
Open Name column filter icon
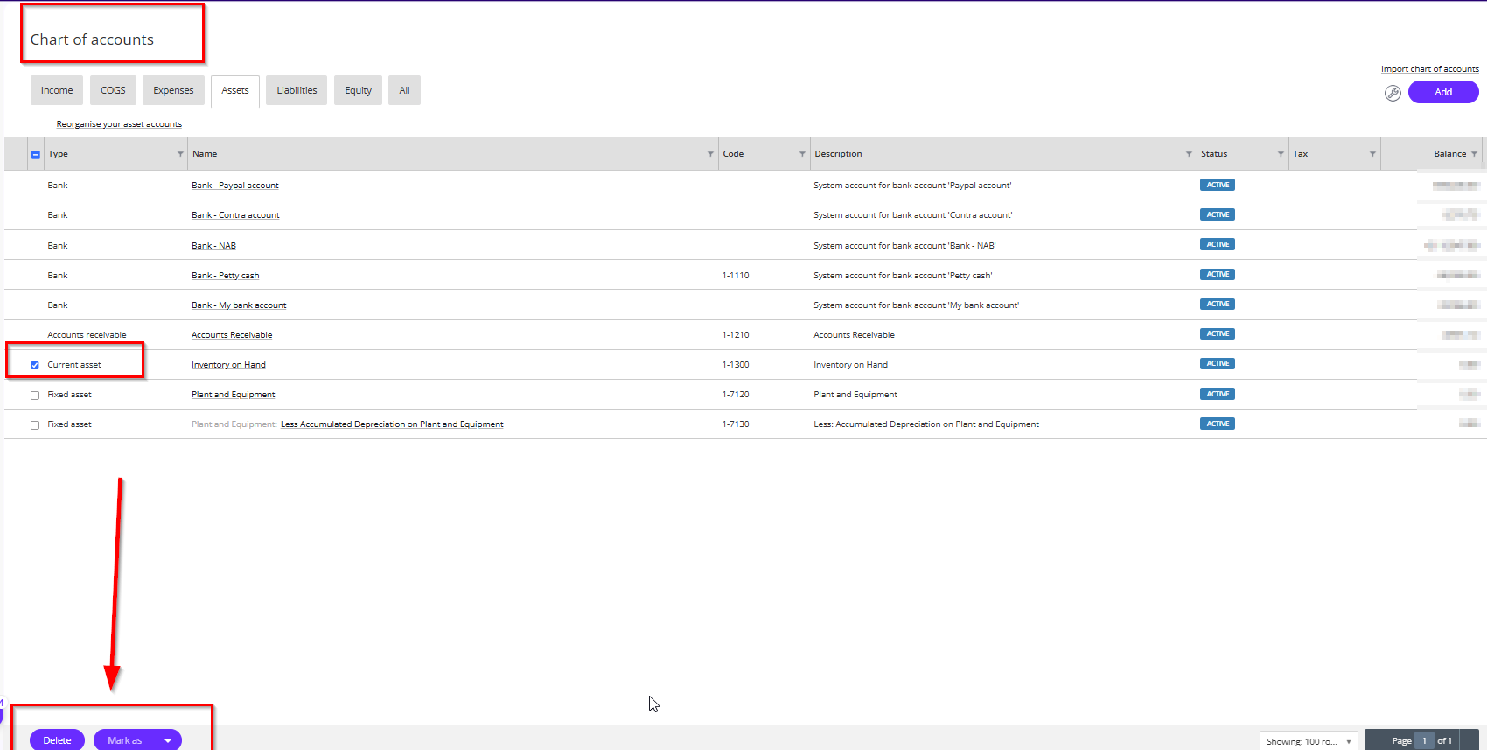pos(710,154)
